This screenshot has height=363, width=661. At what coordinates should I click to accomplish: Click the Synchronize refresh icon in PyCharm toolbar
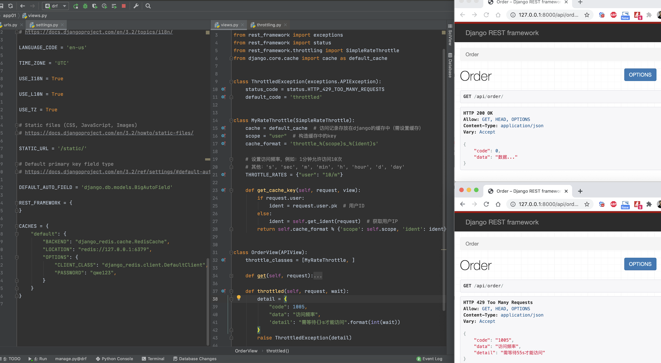pos(10,6)
